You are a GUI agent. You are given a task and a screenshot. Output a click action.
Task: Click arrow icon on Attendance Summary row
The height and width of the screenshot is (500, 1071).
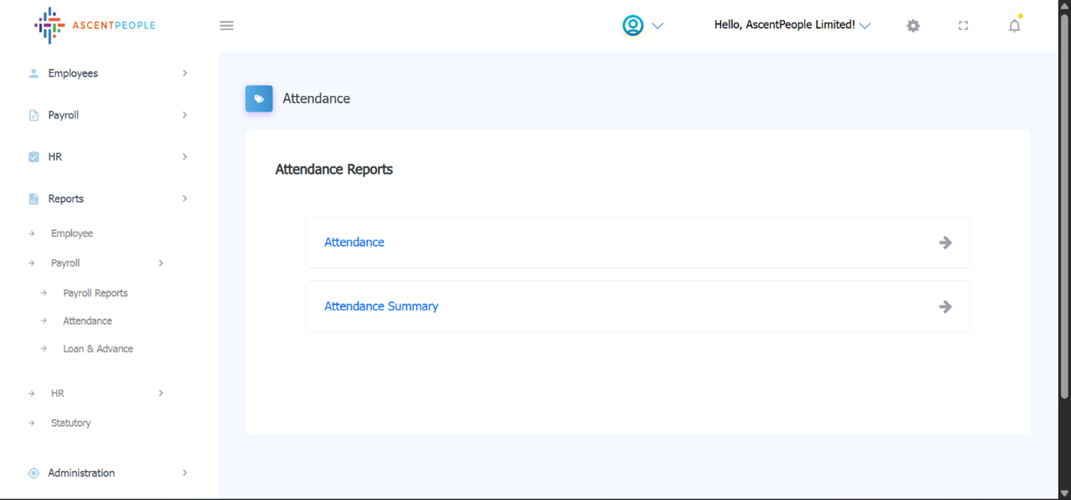coord(945,306)
